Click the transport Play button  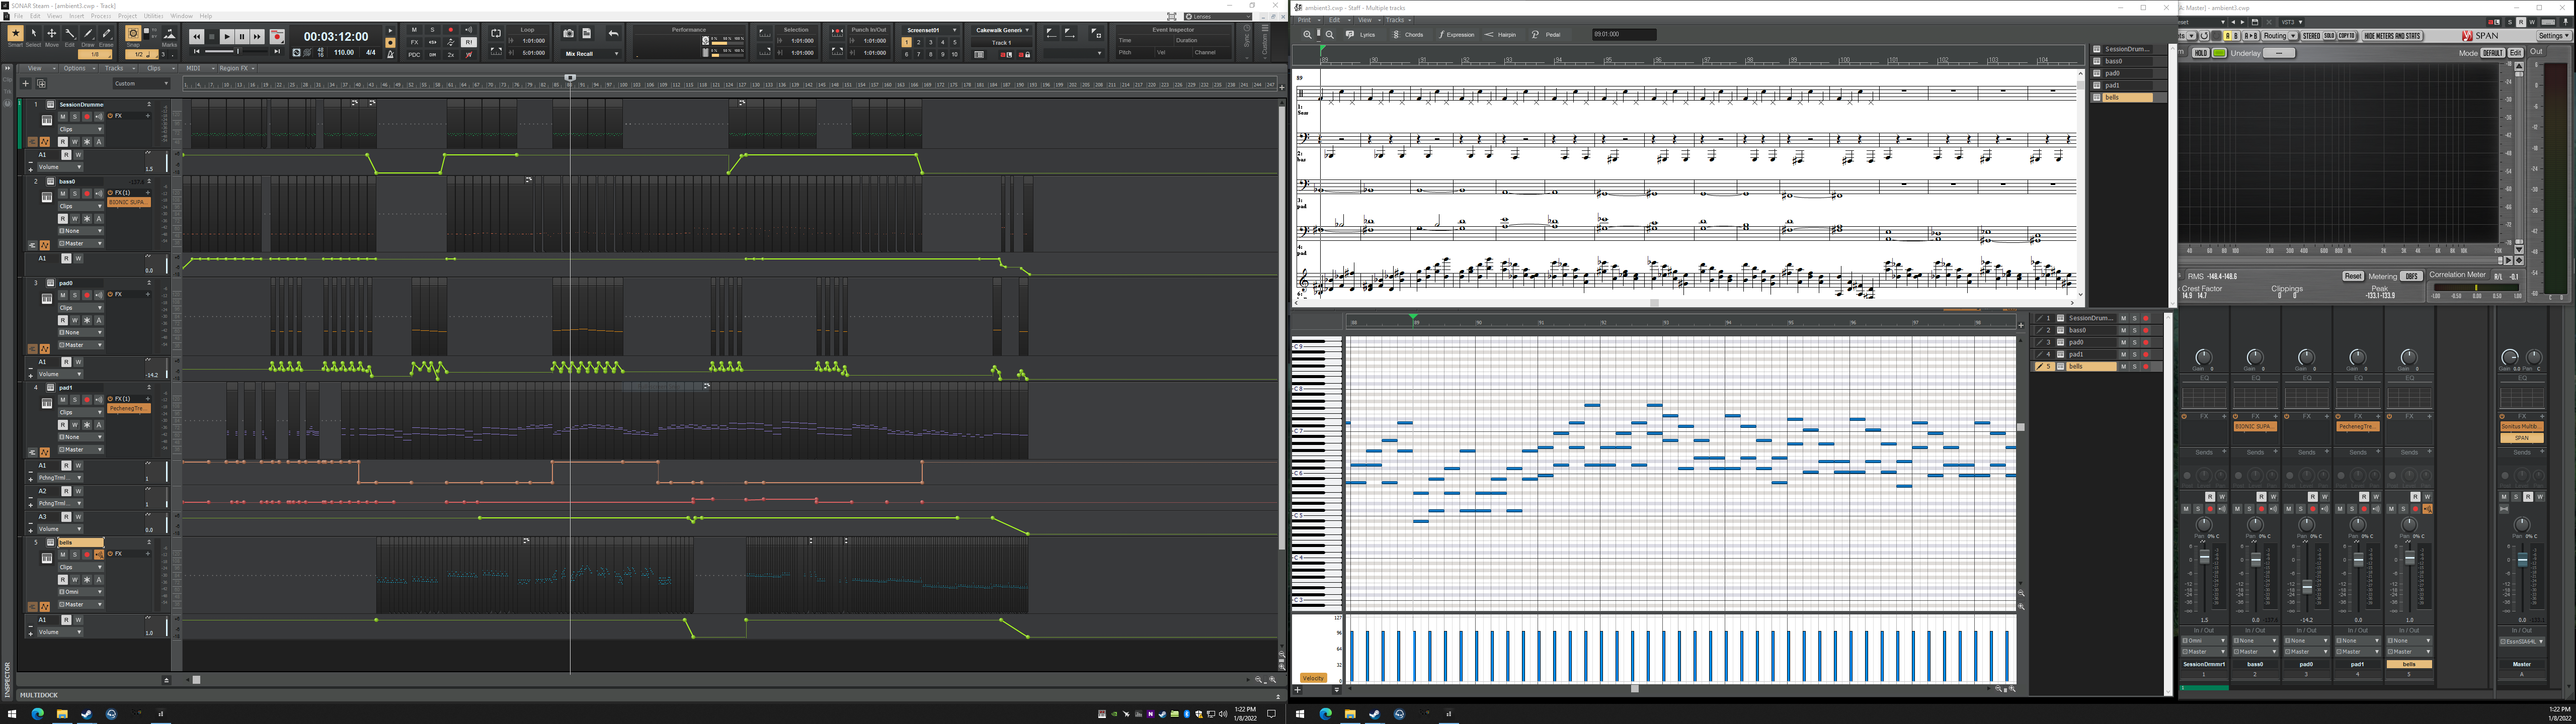point(227,37)
